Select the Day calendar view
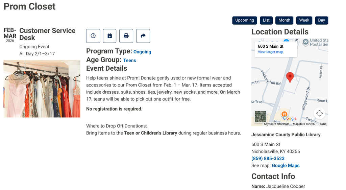The height and width of the screenshot is (190, 346). [321, 20]
